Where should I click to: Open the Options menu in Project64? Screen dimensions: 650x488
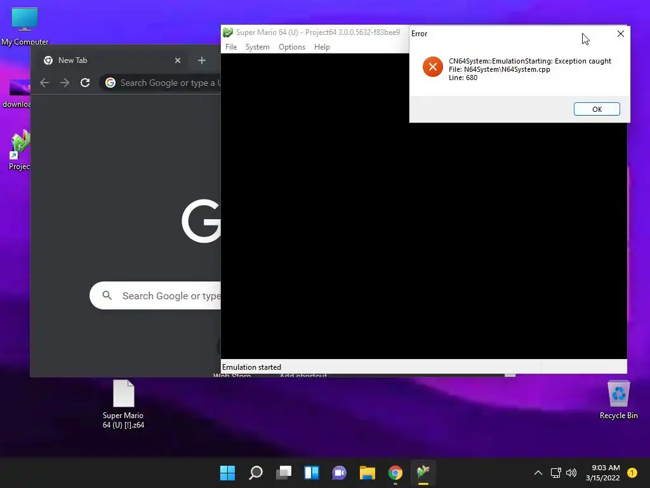[x=292, y=47]
